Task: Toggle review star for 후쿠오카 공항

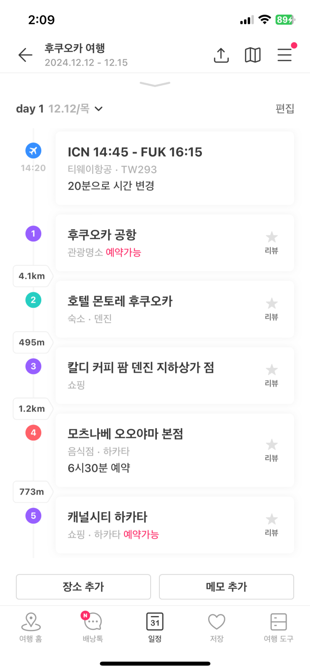Action: tap(272, 237)
